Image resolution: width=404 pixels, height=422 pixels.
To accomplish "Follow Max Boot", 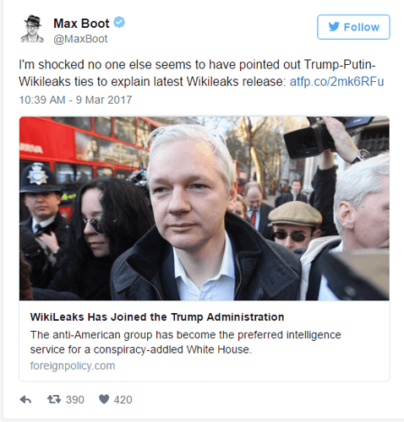I will pyautogui.click(x=353, y=27).
